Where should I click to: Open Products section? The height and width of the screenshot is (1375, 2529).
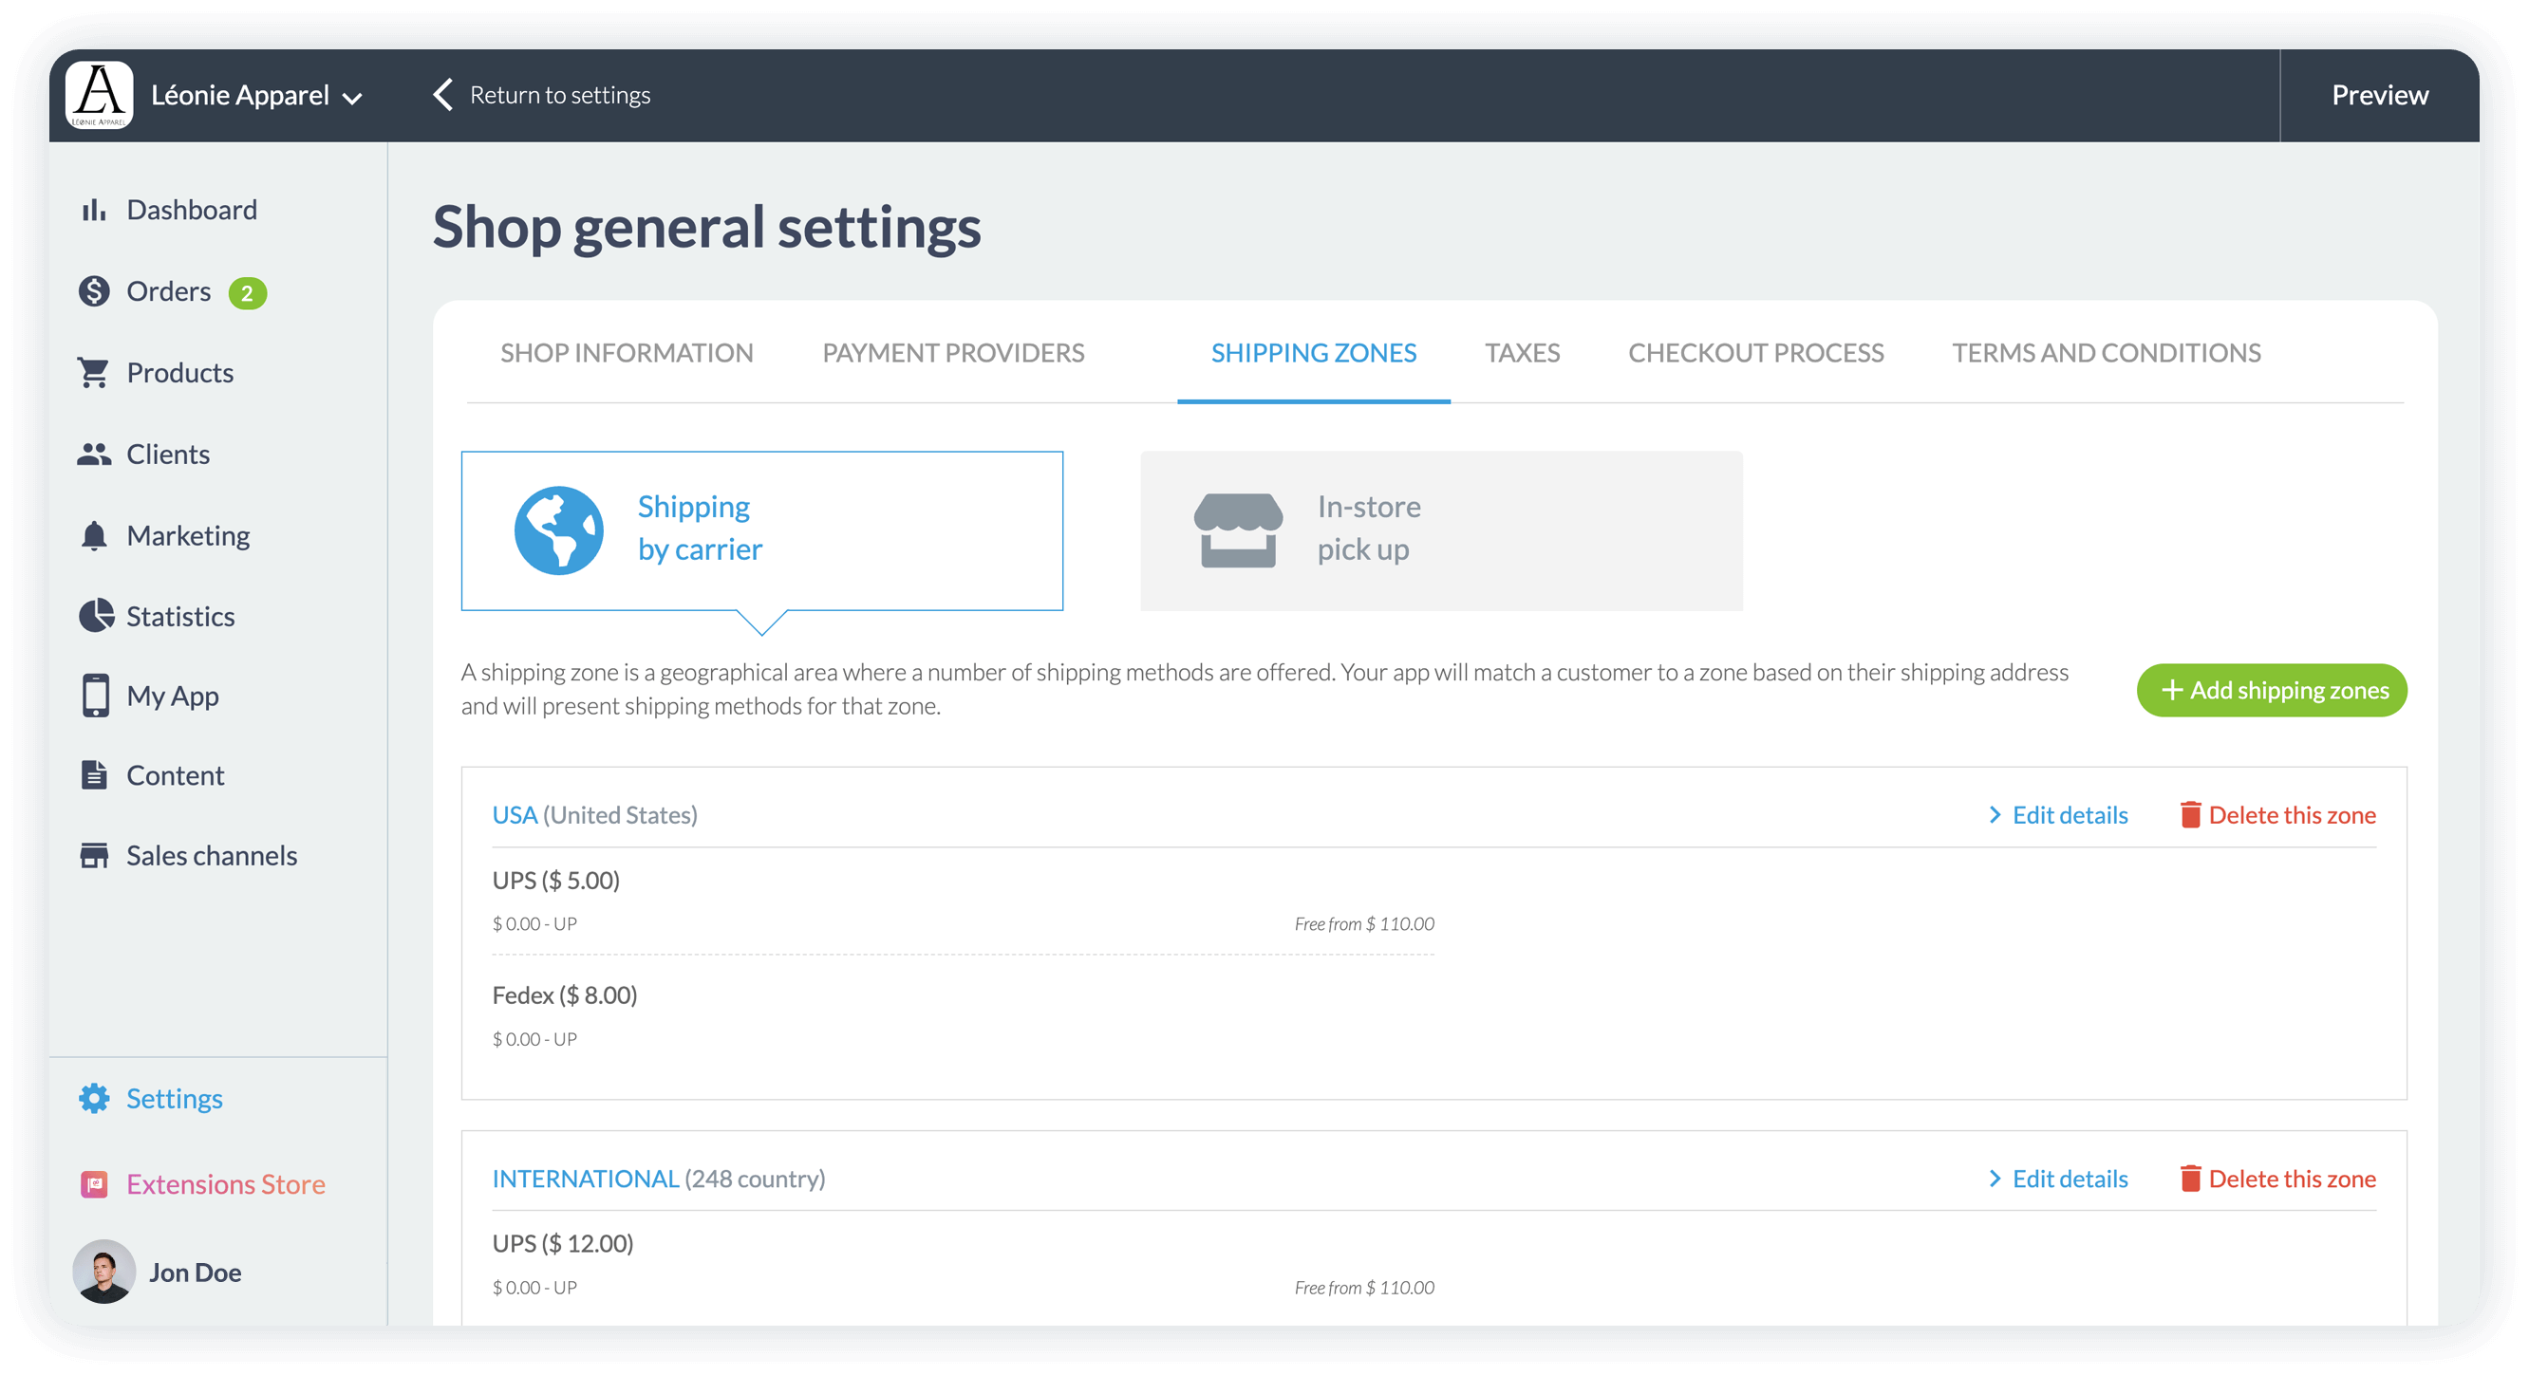[x=179, y=373]
